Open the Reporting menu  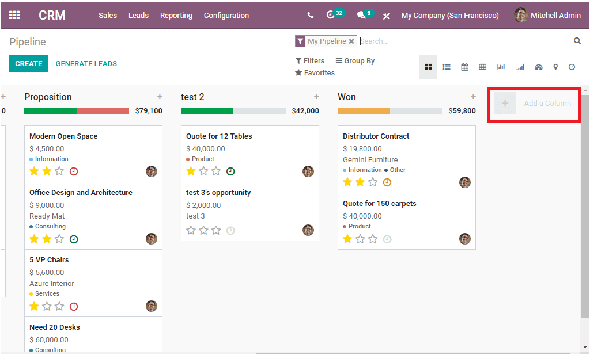click(x=176, y=16)
